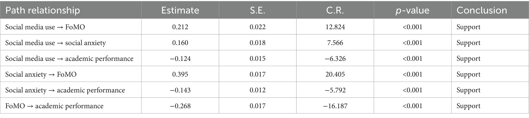Screen dimensions: 529x118
Task: Select Social anxiety → academic performance row label
Action: [x=65, y=90]
